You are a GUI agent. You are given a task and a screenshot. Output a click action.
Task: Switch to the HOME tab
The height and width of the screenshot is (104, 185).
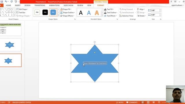8,5
